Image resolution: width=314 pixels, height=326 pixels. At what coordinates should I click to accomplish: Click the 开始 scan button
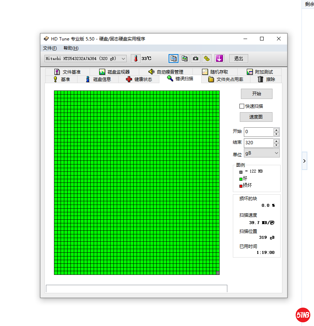click(x=256, y=94)
